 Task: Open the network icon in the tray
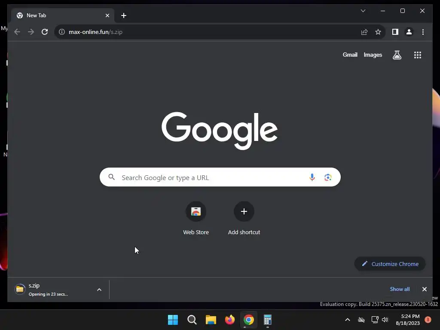pos(375,320)
